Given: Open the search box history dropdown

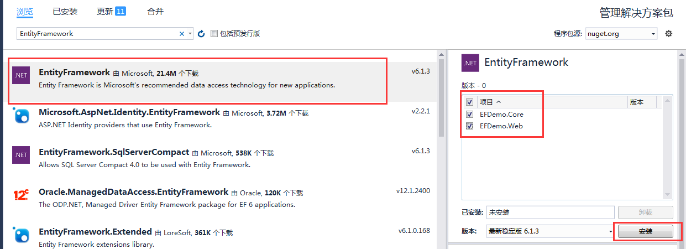Looking at the screenshot, I should pos(190,34).
